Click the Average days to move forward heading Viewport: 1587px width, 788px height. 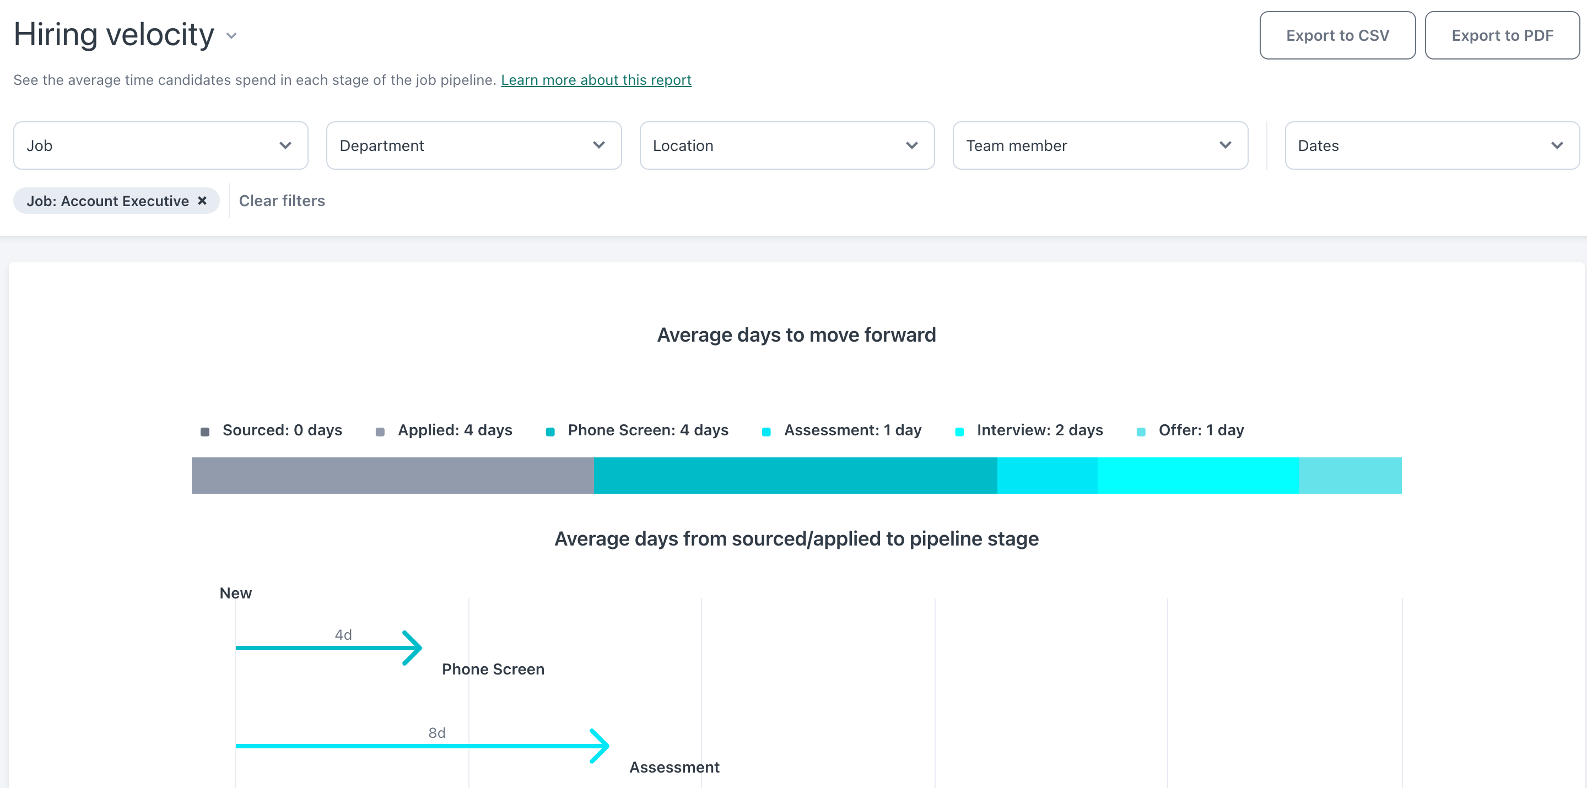click(796, 334)
